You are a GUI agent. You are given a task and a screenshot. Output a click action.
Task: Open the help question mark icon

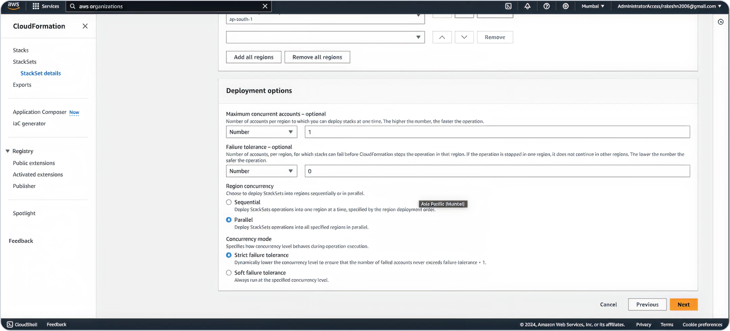(546, 6)
